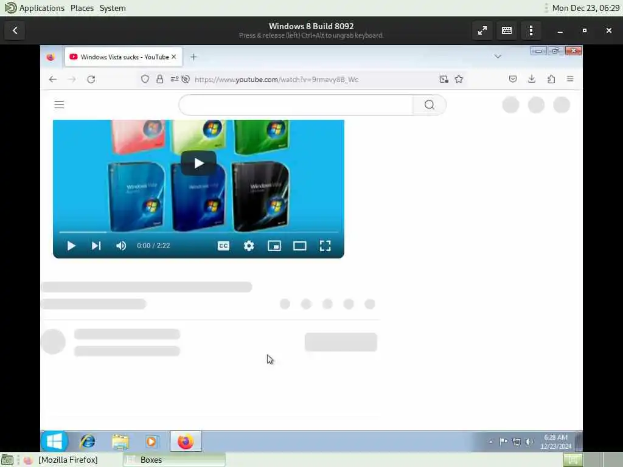Reload the current YouTube page
Image resolution: width=623 pixels, height=467 pixels.
tap(91, 80)
